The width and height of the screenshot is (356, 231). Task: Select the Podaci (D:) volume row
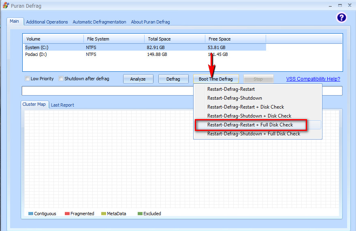[x=145, y=54]
